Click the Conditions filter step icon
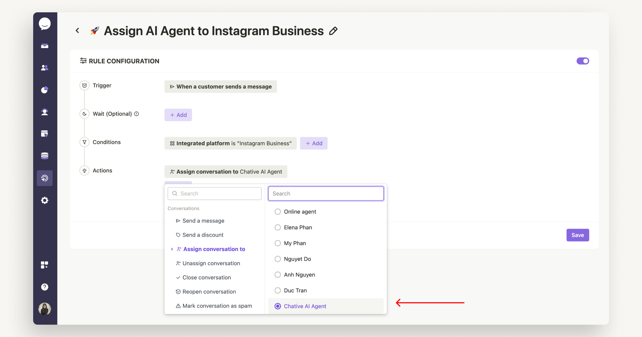This screenshot has height=337, width=642. pos(85,142)
